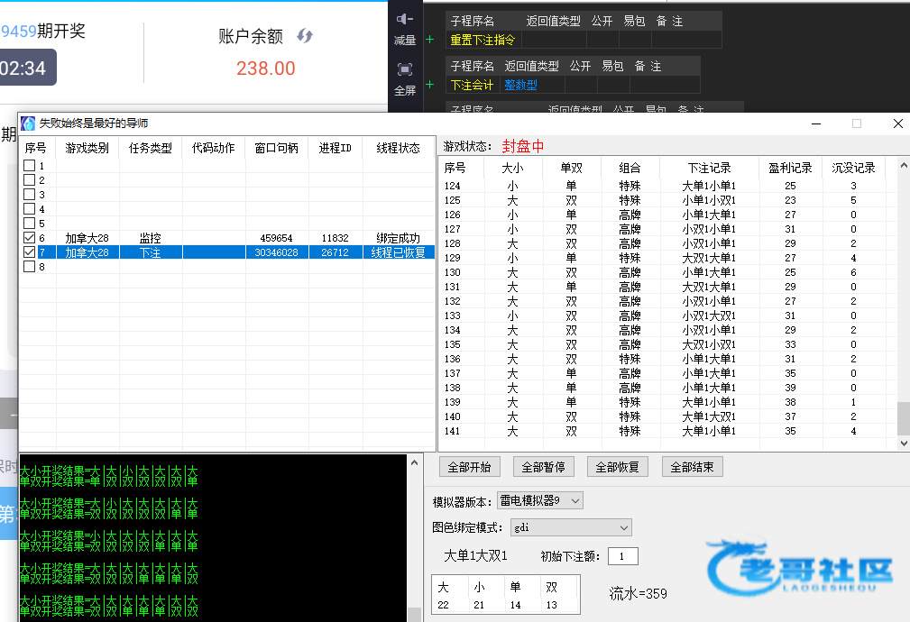Click the account balance refresh icon

tap(305, 36)
